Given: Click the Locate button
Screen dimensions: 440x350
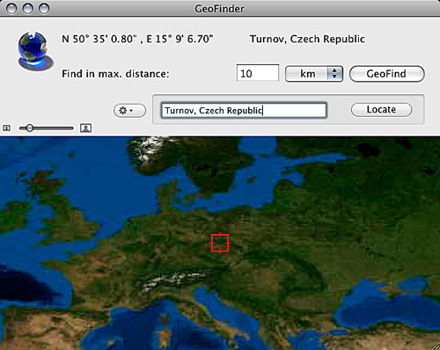Looking at the screenshot, I should (x=381, y=110).
